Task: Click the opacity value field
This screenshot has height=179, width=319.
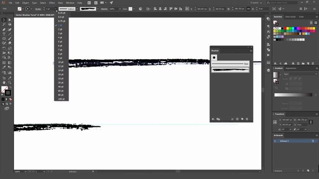Action: click(113, 9)
